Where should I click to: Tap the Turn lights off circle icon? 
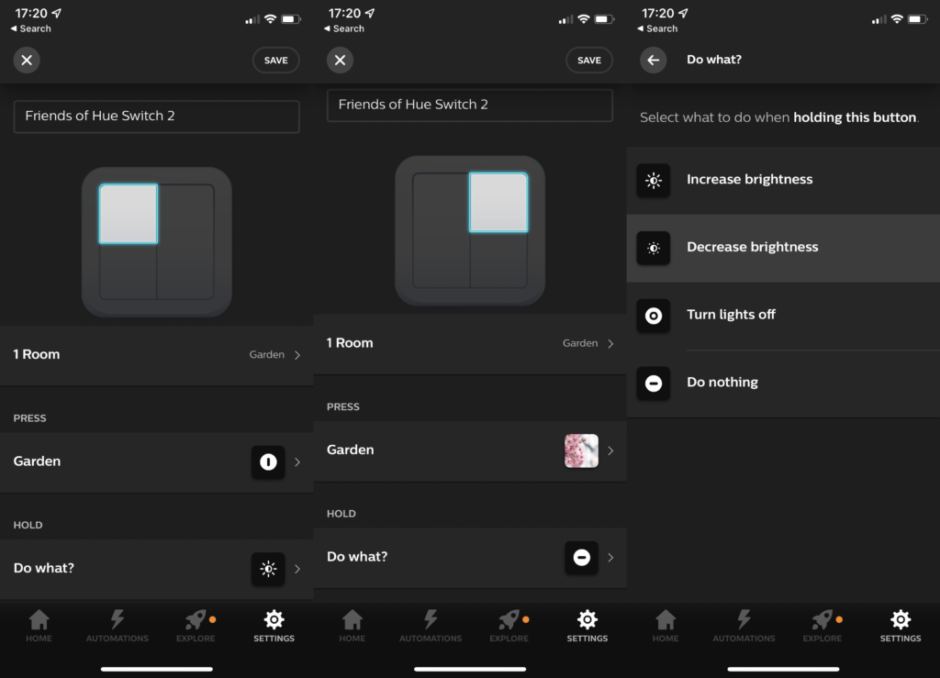[654, 316]
